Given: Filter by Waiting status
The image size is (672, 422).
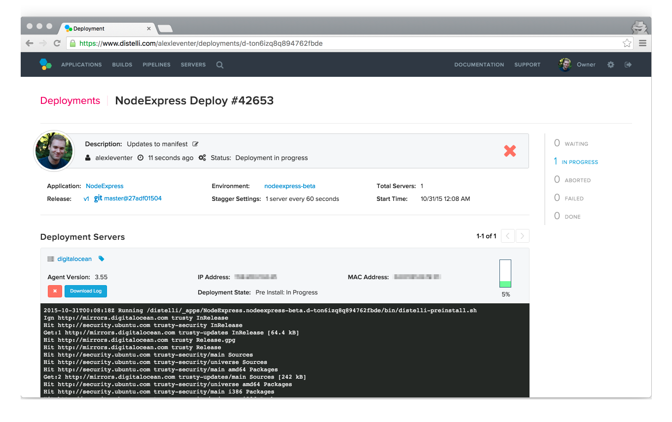Looking at the screenshot, I should 571,143.
